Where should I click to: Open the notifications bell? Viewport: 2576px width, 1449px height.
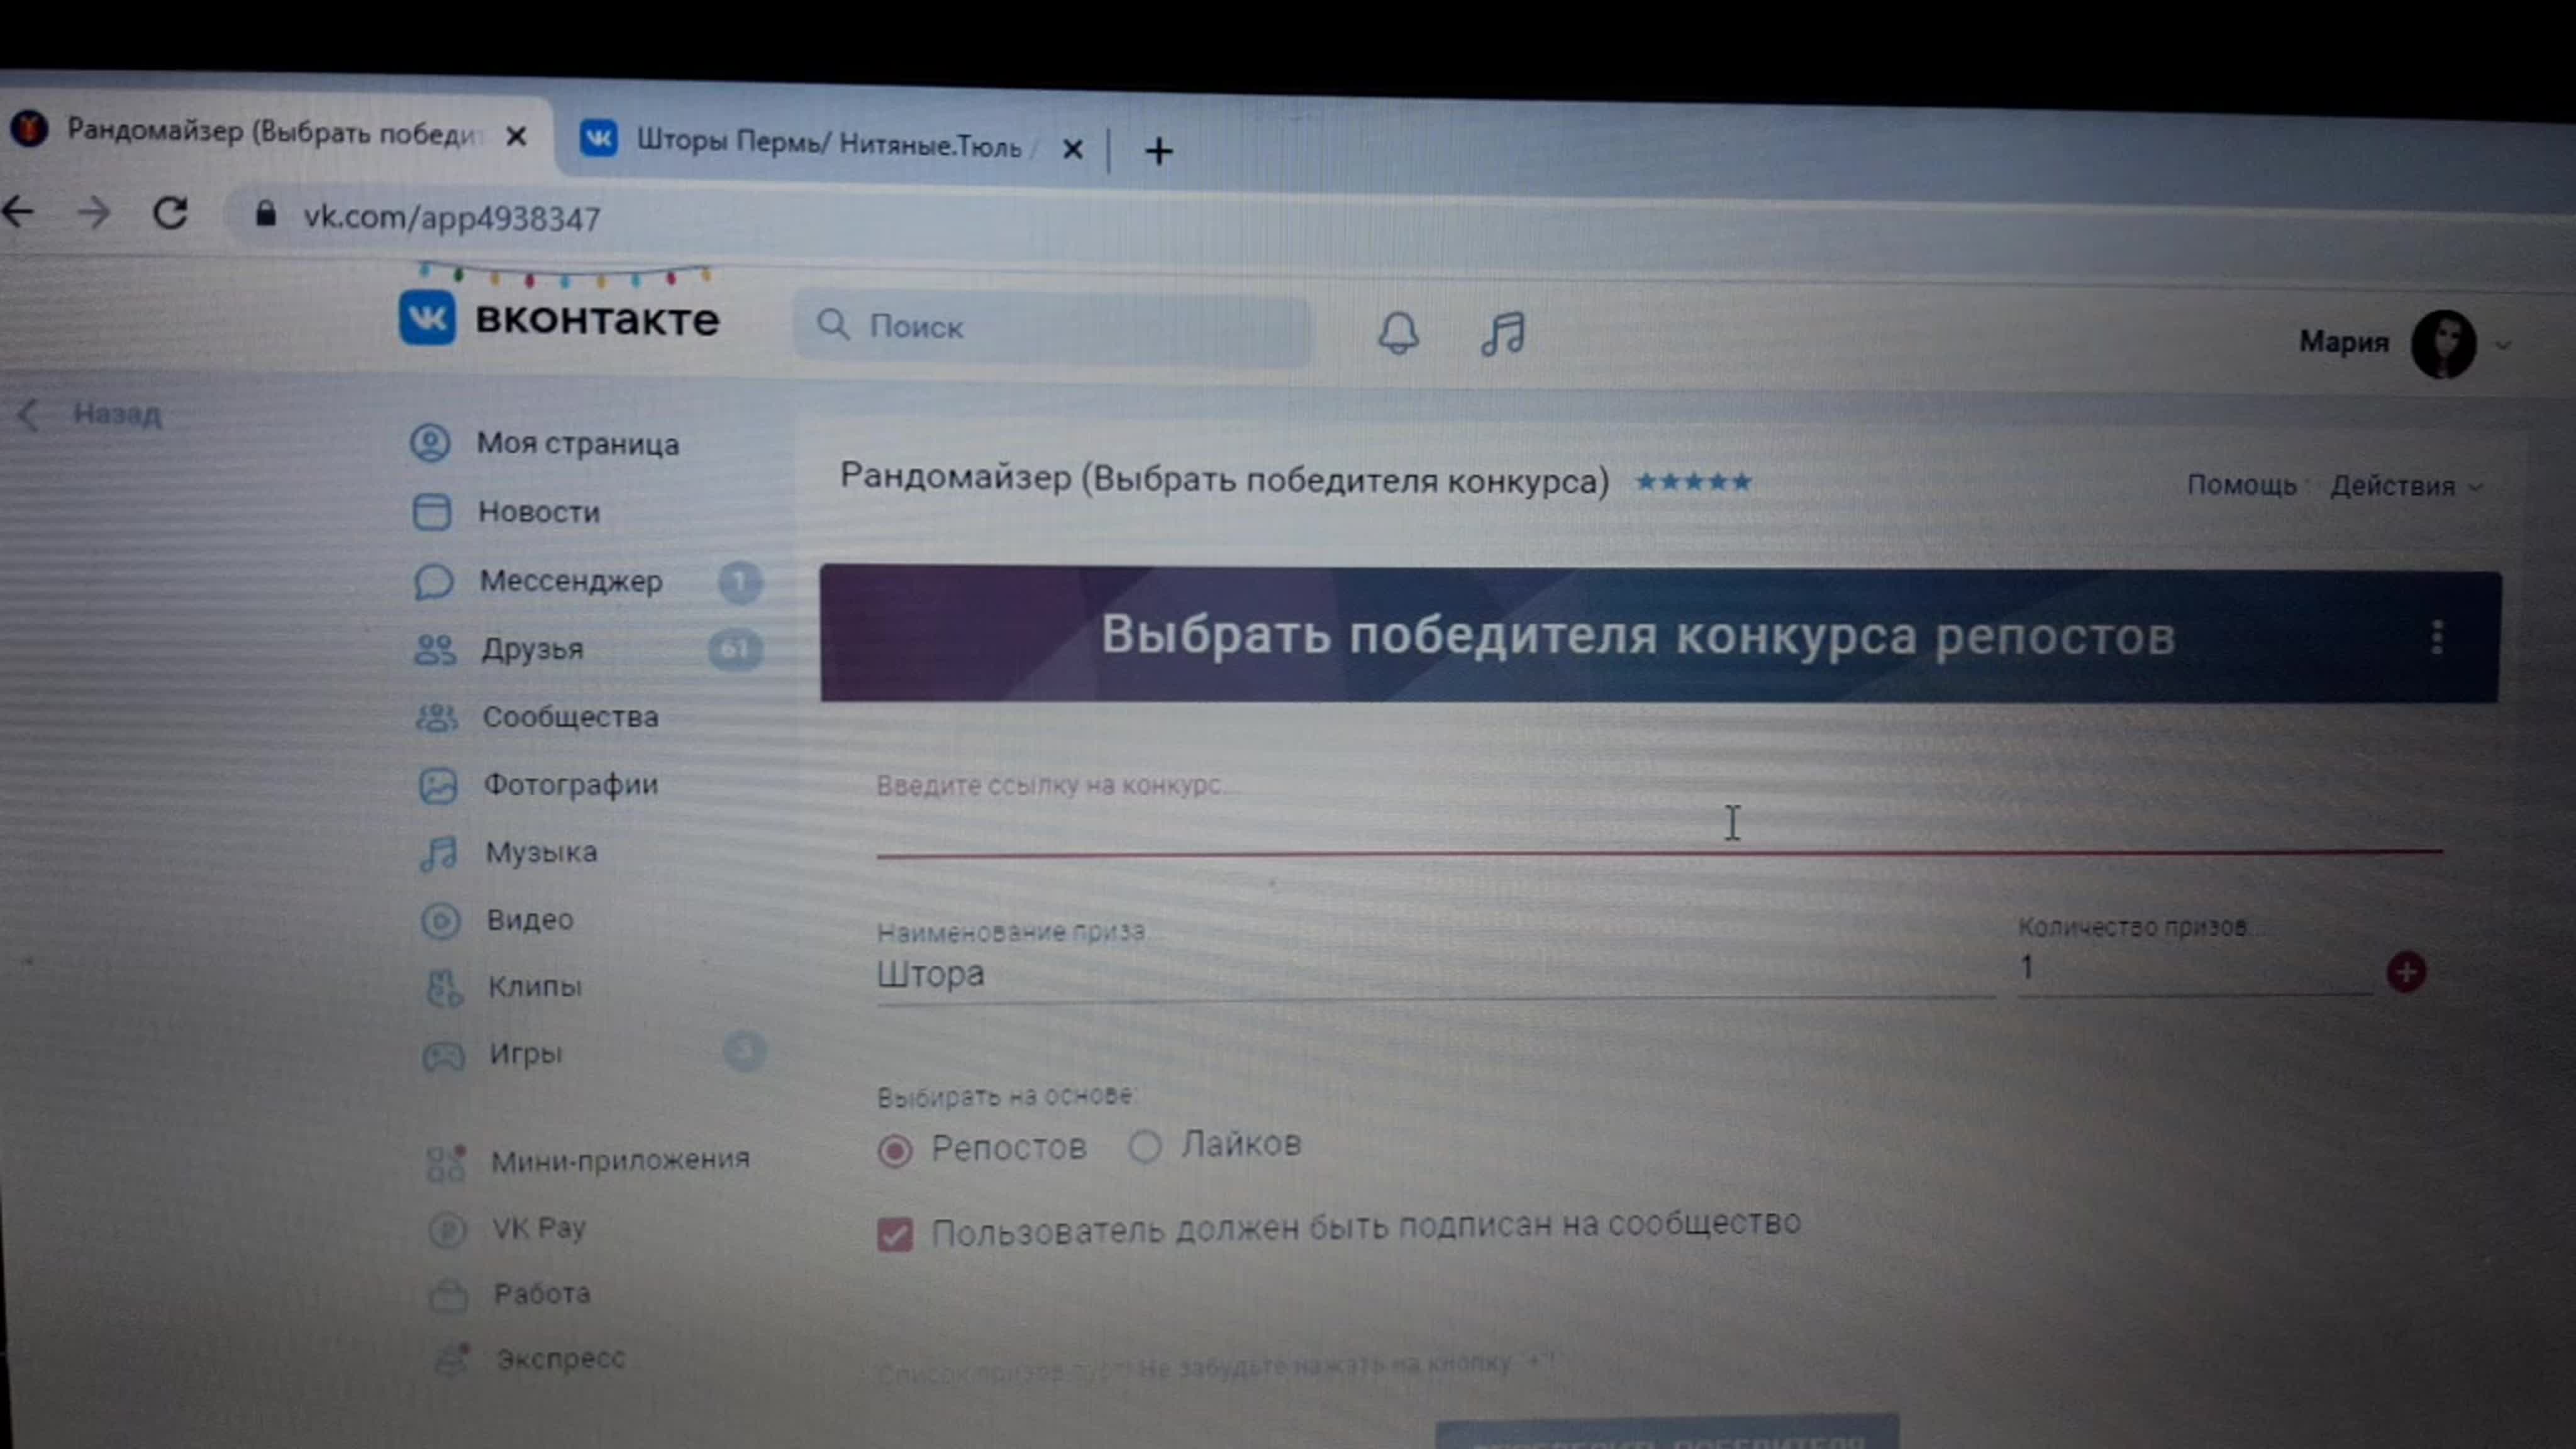click(x=1398, y=333)
